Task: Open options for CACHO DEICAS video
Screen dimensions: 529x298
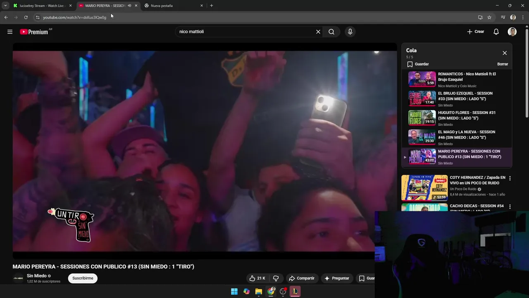Action: tap(510, 207)
